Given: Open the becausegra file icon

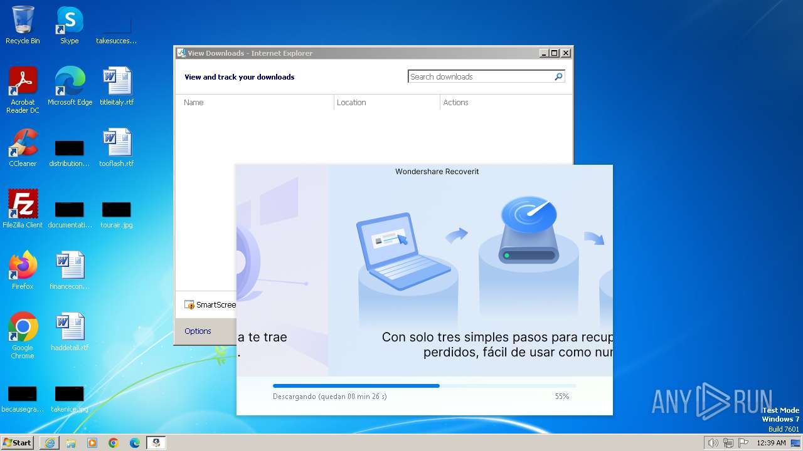Looking at the screenshot, I should [x=23, y=399].
